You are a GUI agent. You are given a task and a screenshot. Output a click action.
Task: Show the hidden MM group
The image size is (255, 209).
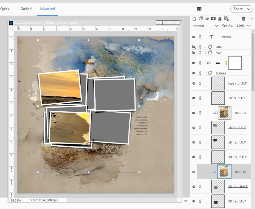194,47
